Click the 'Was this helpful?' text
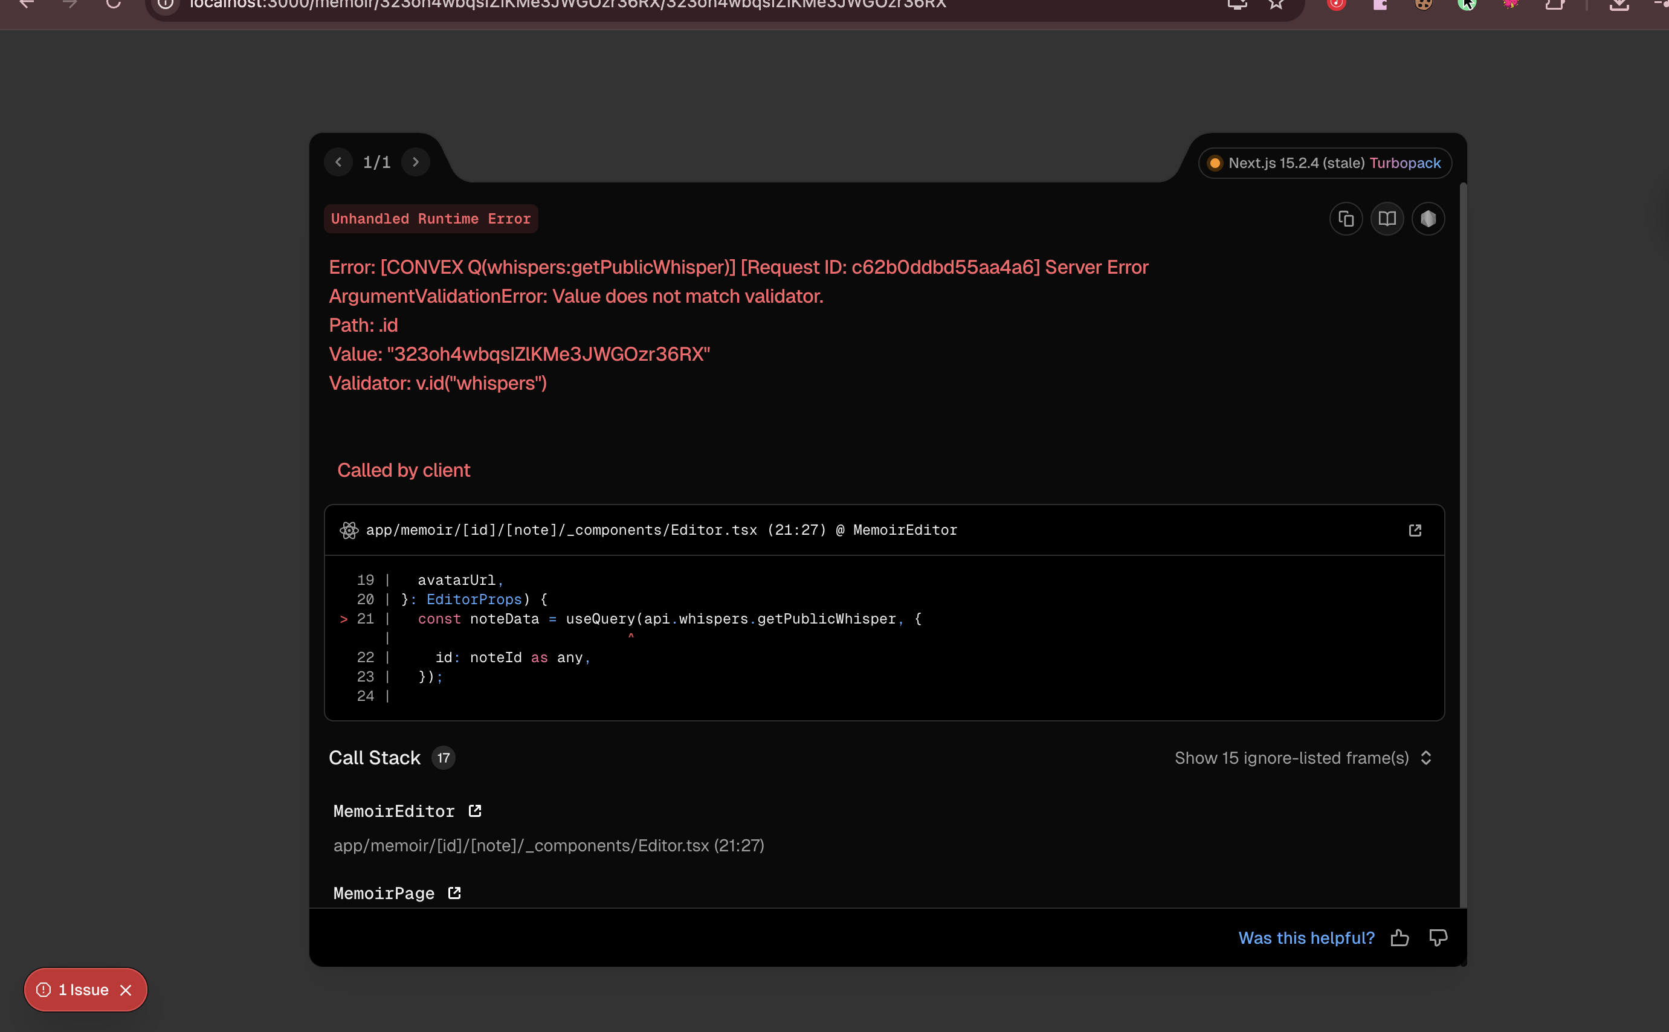This screenshot has width=1669, height=1032. point(1306,938)
